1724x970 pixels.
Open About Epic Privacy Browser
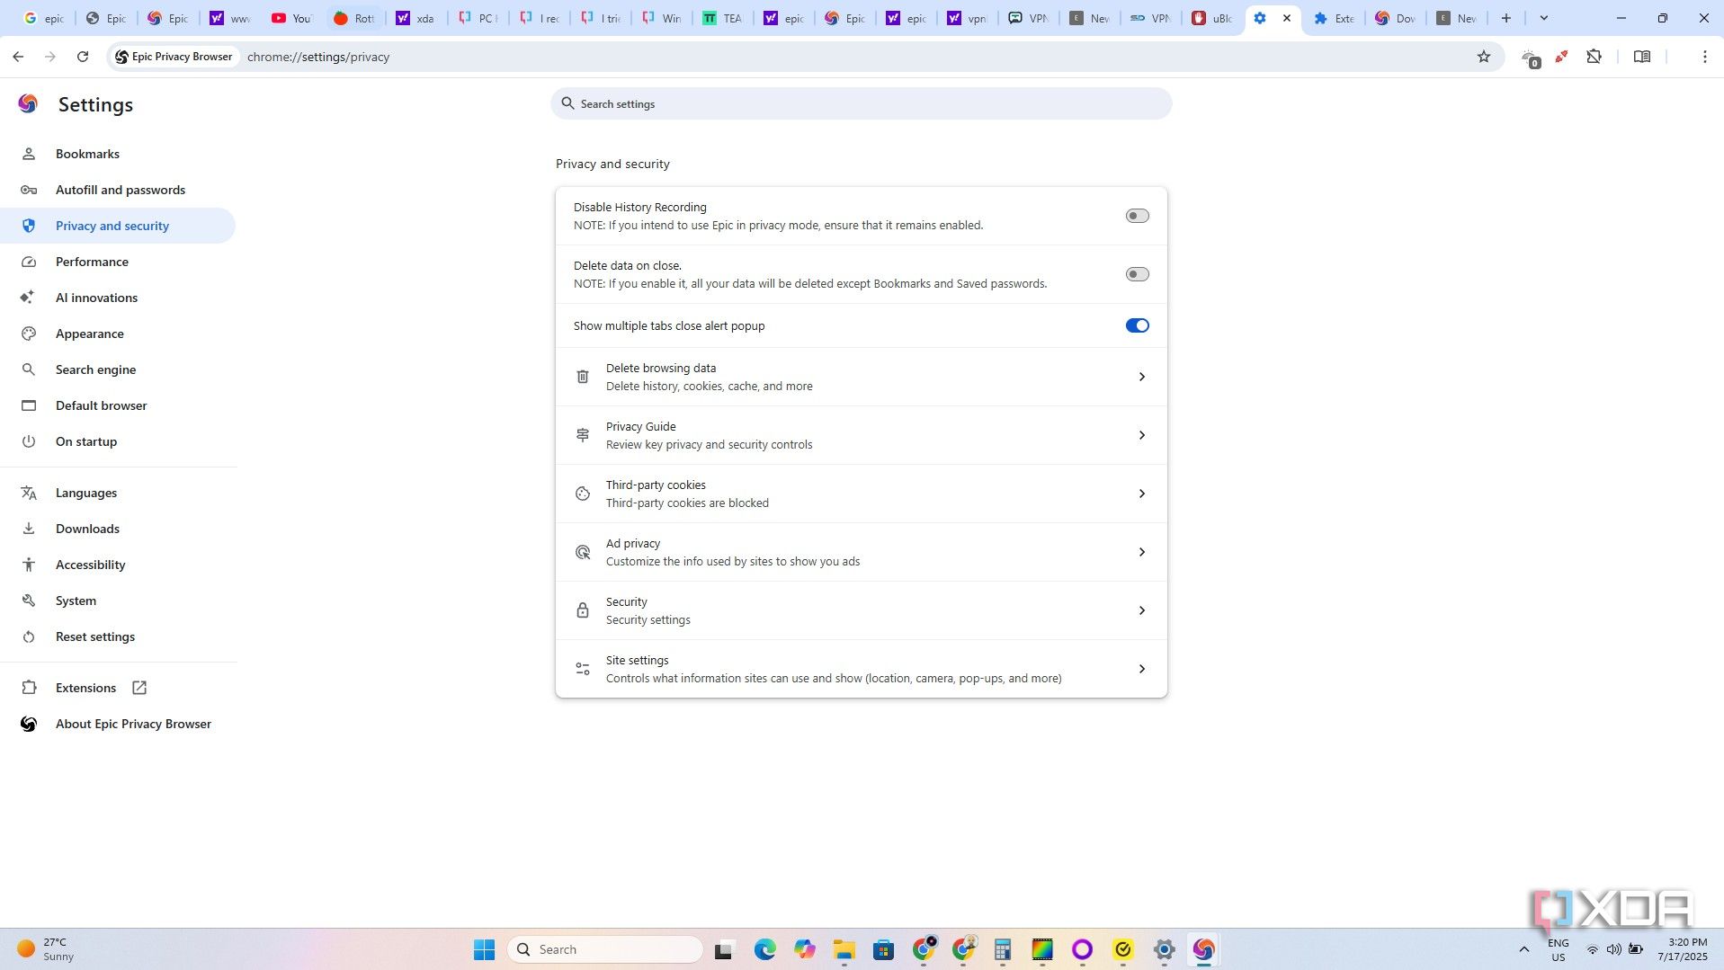[118, 724]
